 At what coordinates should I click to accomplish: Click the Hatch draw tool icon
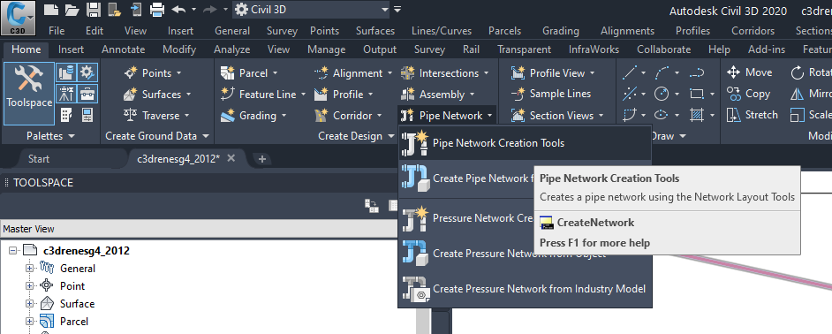tap(696, 115)
